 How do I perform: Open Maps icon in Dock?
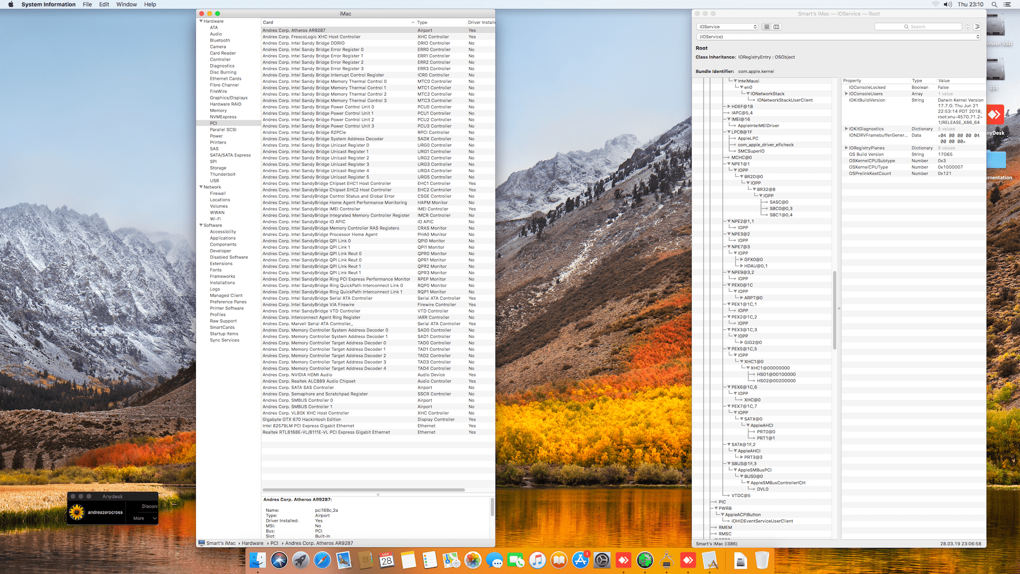[x=452, y=560]
